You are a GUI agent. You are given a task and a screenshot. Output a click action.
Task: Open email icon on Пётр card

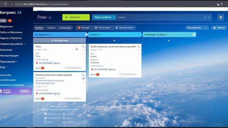click(83, 50)
